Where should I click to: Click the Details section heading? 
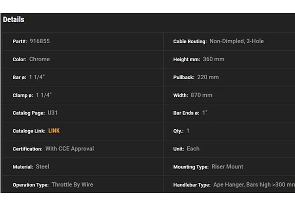pyautogui.click(x=13, y=20)
